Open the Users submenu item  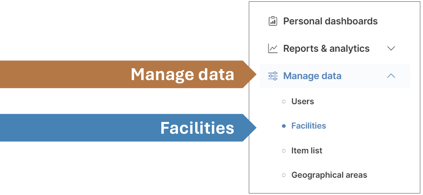point(303,101)
